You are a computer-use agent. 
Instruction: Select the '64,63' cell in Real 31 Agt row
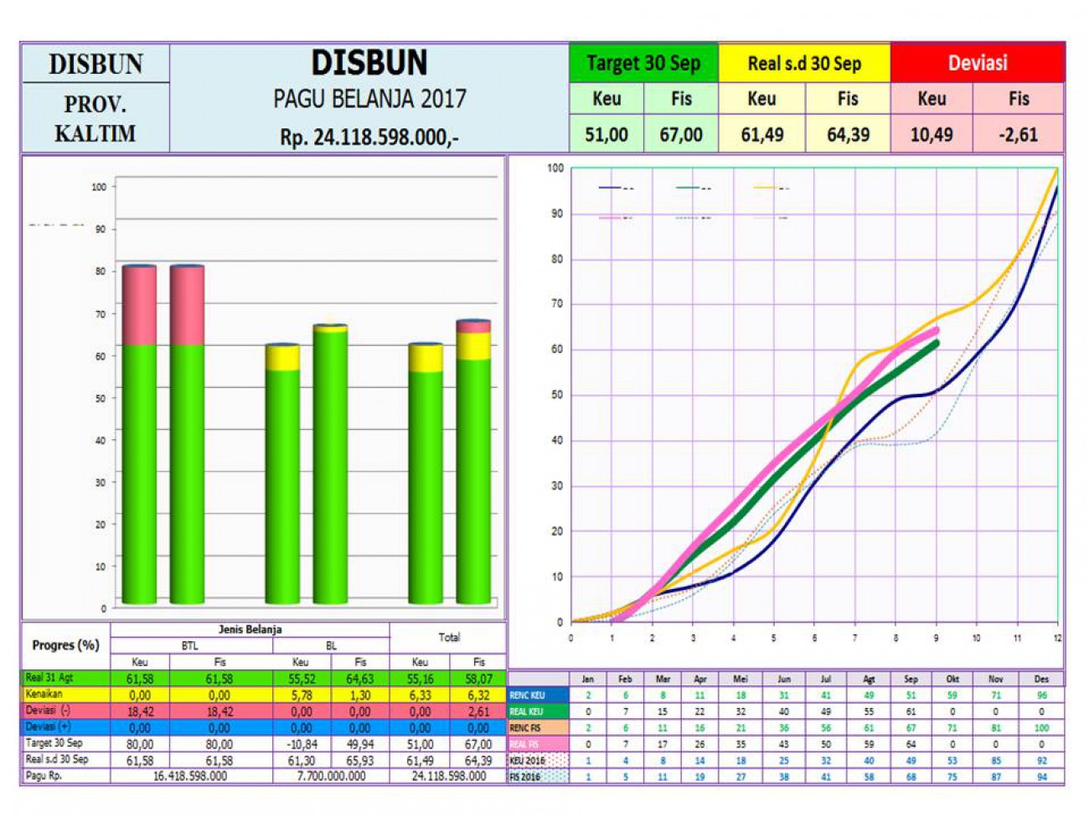coord(360,679)
